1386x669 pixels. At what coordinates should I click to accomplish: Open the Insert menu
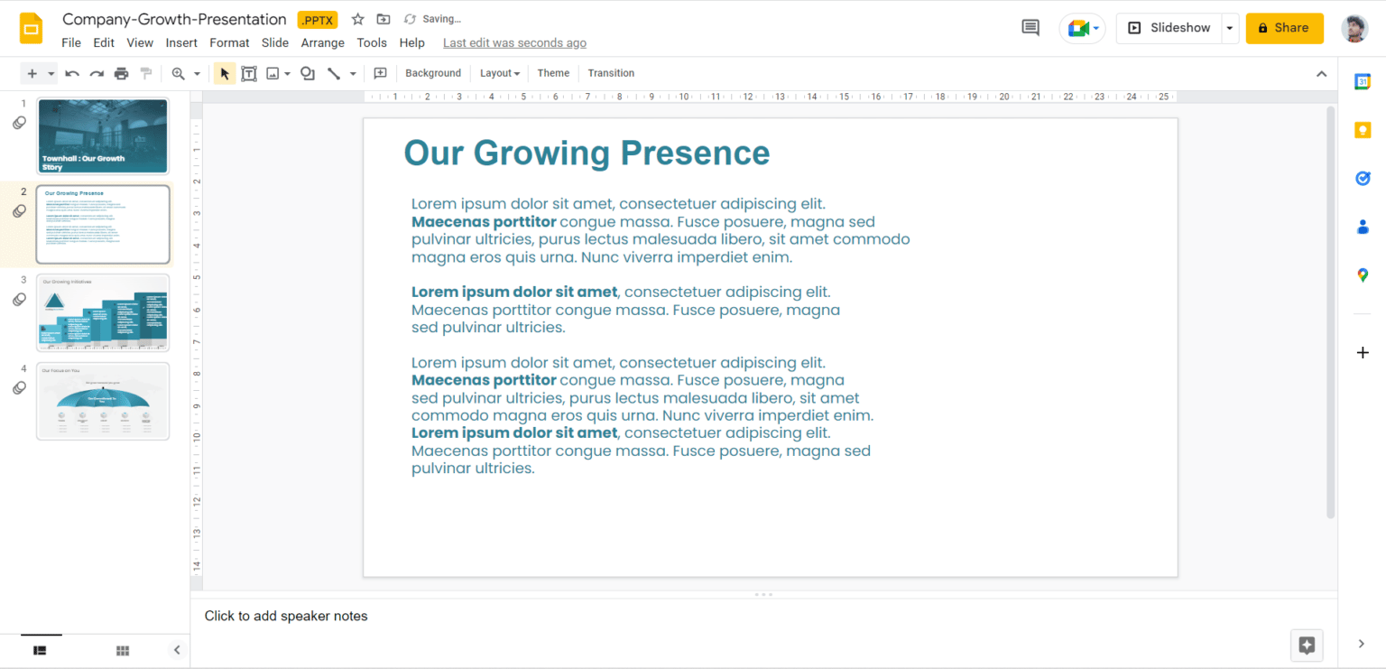click(x=181, y=42)
